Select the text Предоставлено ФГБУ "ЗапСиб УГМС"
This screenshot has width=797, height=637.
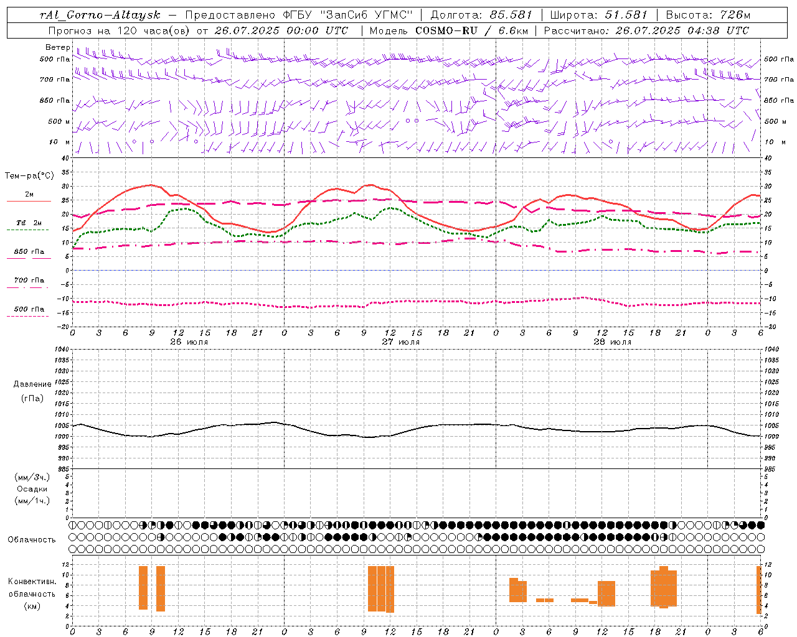[x=299, y=15]
